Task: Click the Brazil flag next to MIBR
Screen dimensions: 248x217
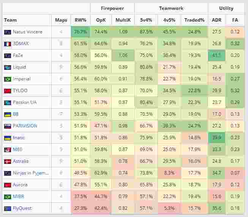Action: (x=7, y=197)
